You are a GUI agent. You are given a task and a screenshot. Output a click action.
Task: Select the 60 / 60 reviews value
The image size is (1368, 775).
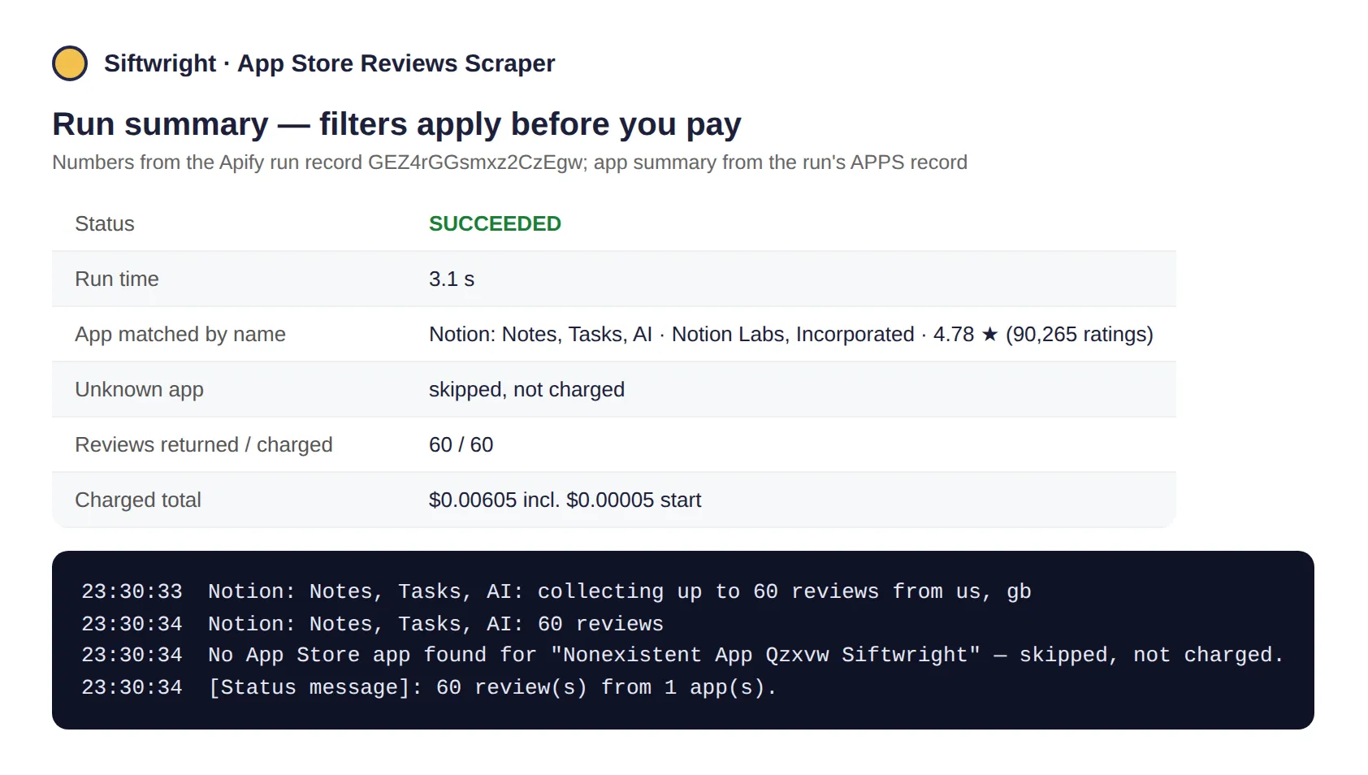[x=461, y=444]
